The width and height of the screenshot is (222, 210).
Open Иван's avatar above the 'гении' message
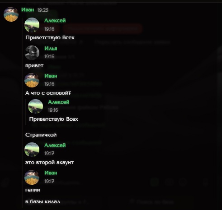click(x=32, y=177)
